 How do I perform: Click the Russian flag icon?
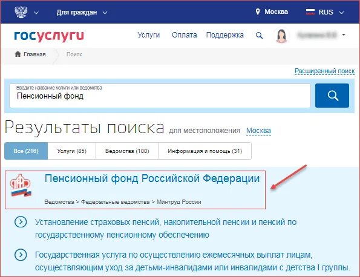[310, 12]
